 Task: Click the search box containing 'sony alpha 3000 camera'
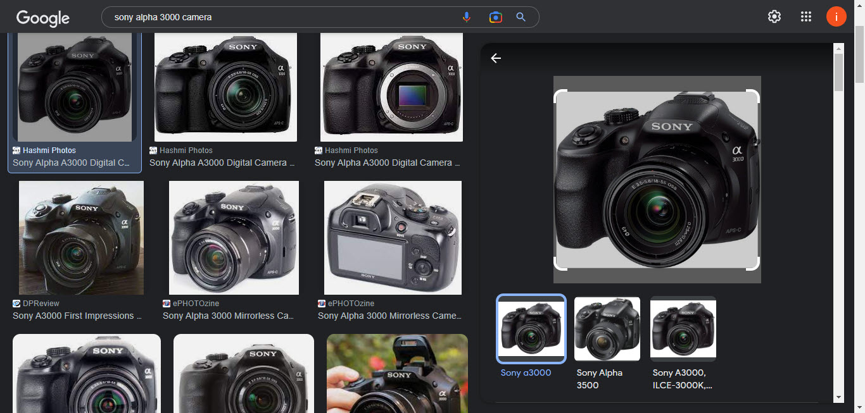point(320,17)
